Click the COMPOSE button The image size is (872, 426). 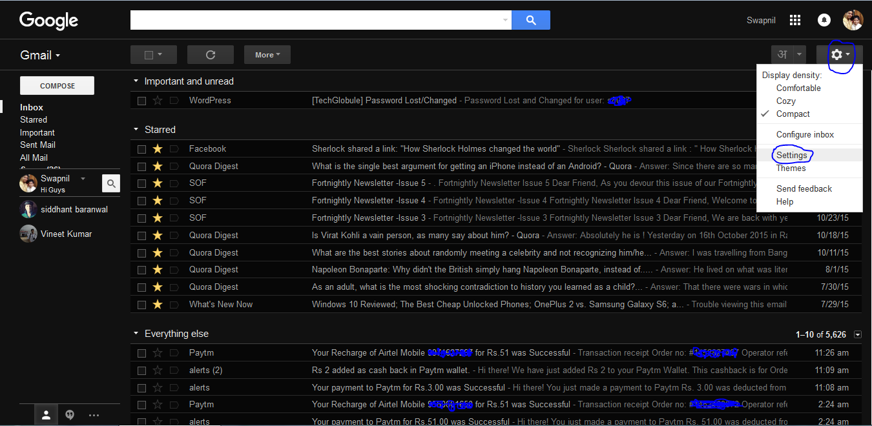click(57, 86)
